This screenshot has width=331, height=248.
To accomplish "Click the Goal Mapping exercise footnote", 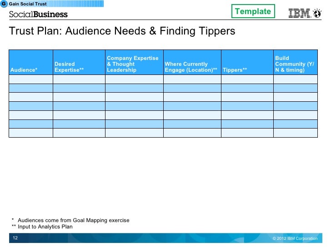I will tap(71, 220).
